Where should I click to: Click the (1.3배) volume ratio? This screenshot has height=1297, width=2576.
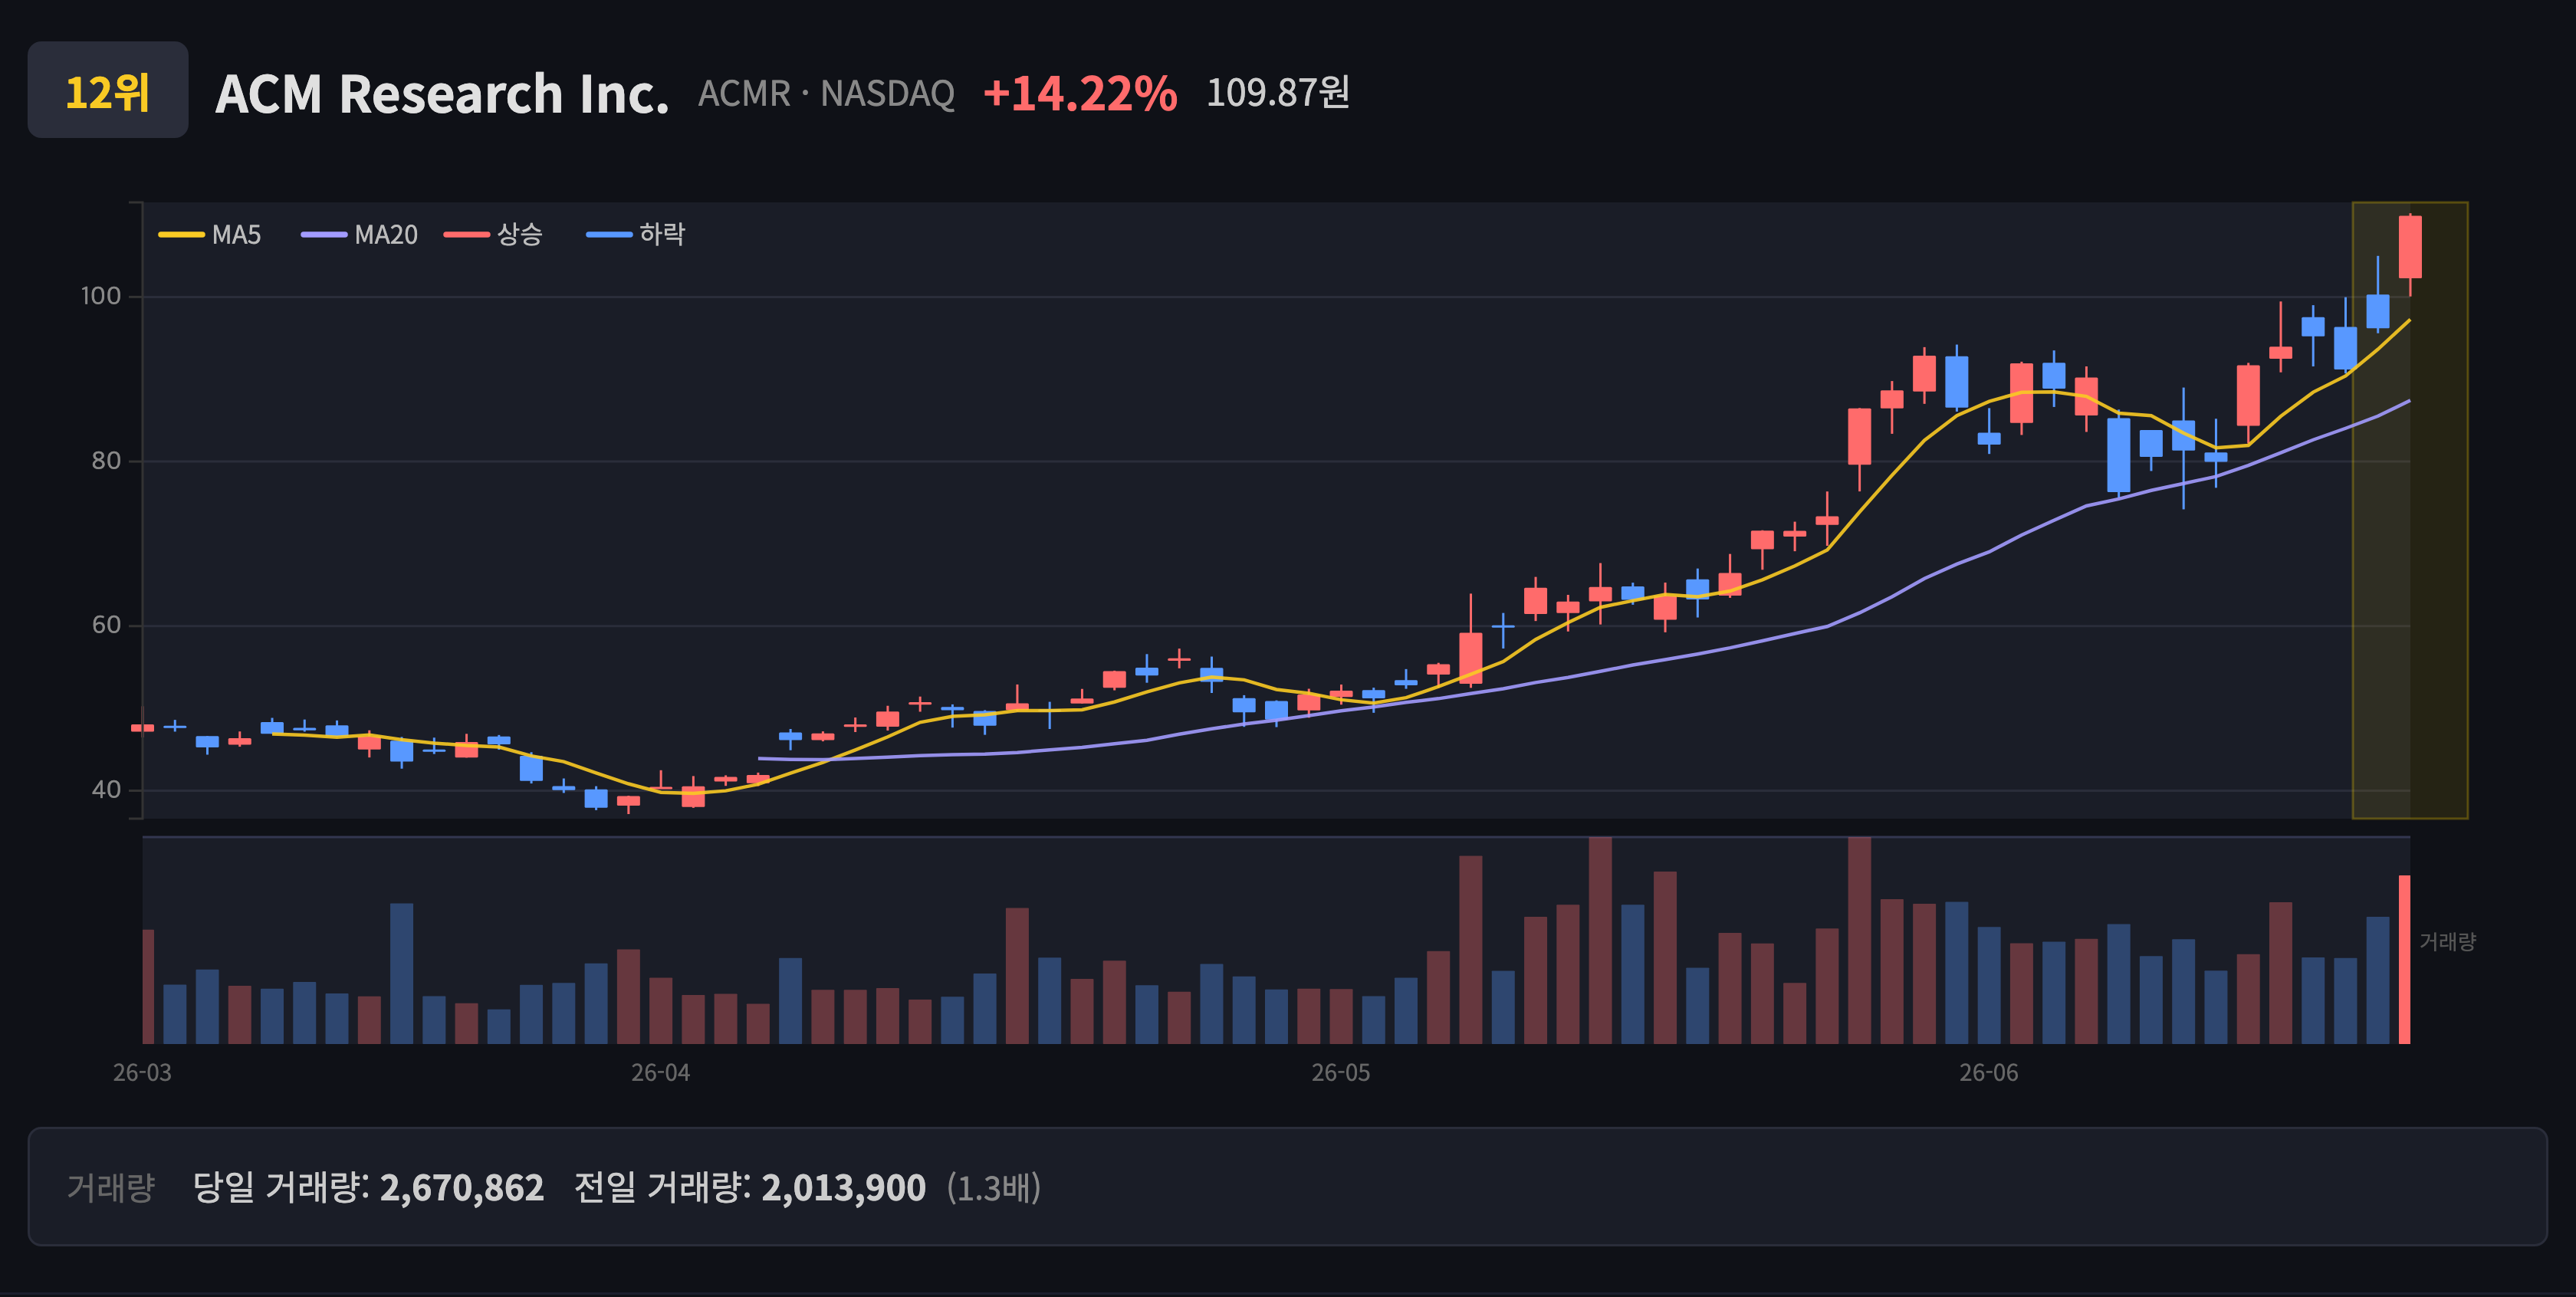click(x=993, y=1187)
